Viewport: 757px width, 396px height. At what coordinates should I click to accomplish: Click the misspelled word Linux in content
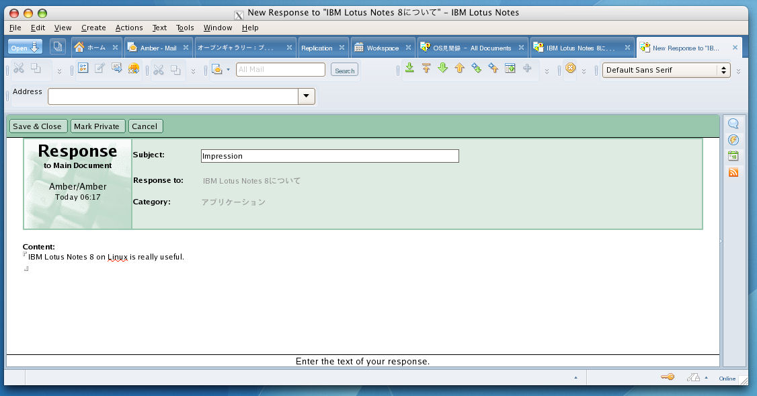pyautogui.click(x=118, y=257)
